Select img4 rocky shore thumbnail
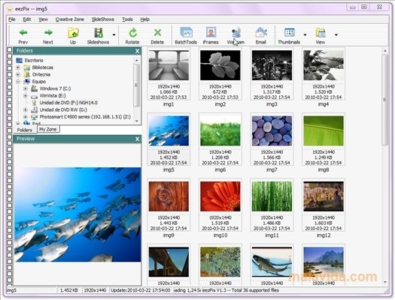395x300 pixels. pos(324,65)
